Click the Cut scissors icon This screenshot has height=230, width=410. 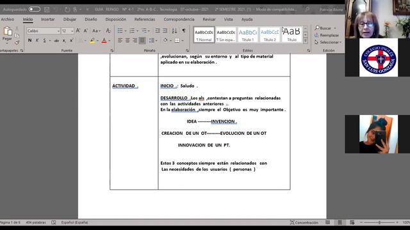17,28
